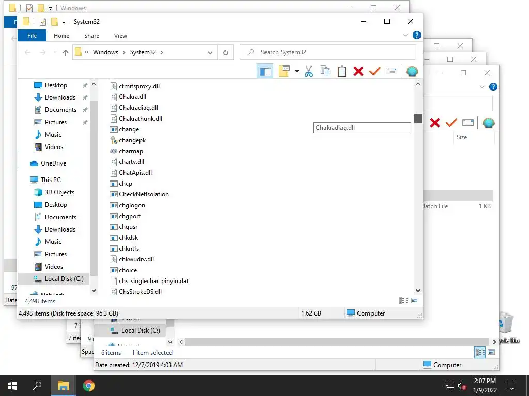
Task: Click the Search System32 box
Action: click(x=328, y=52)
